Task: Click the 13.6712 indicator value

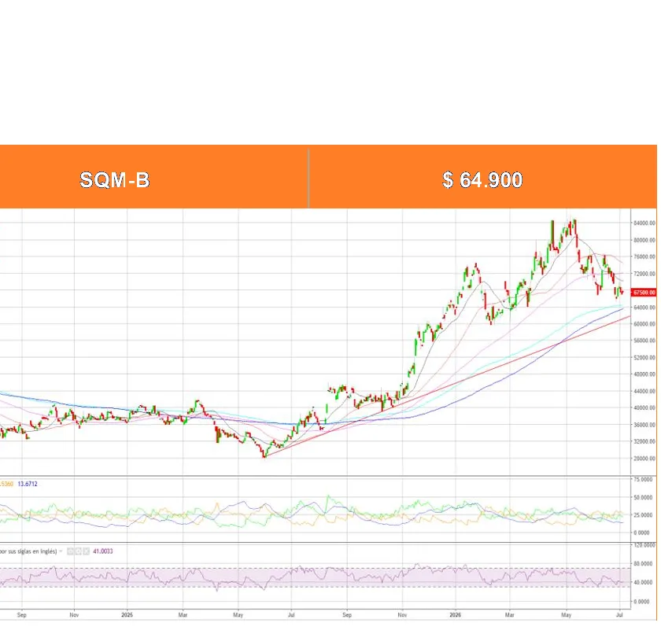Action: [x=28, y=484]
